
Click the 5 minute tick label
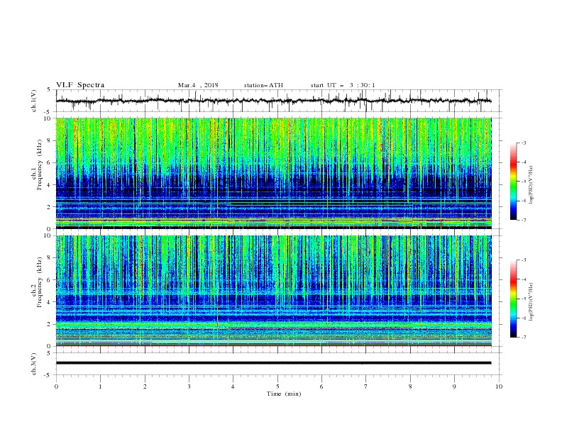[277, 386]
